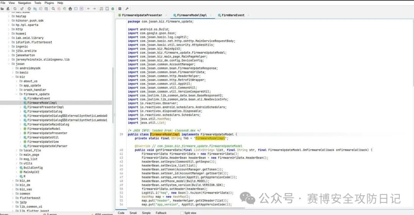
Task: Open the Tools menu
Action: pos(38,3)
